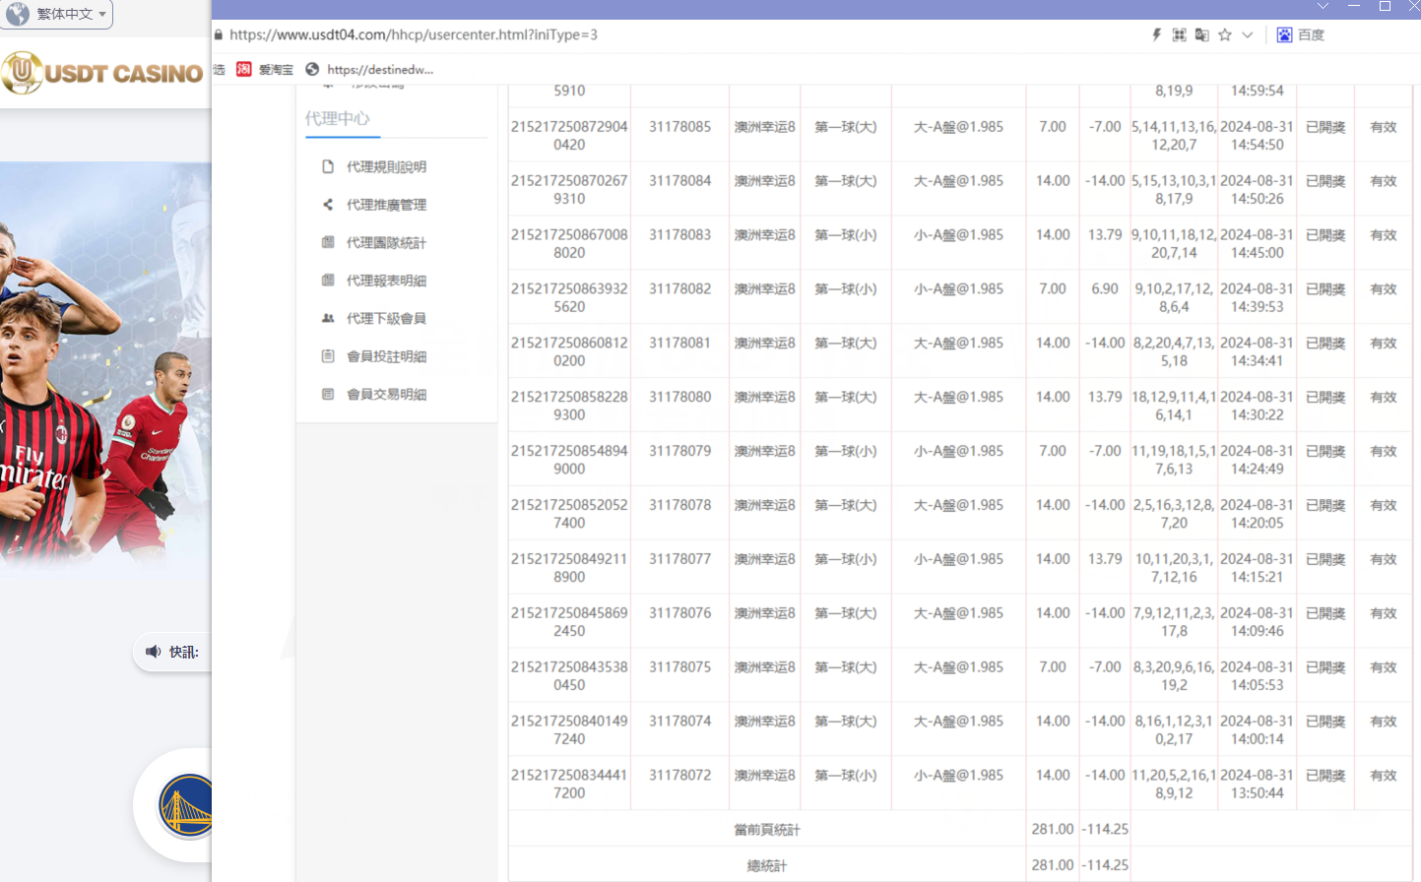
Task: Click the share icon beside 代理推廣管理
Action: 328,205
